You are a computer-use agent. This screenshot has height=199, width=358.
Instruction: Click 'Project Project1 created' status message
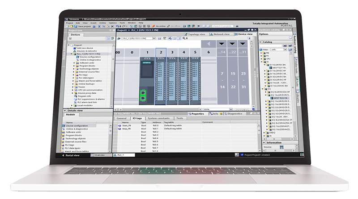point(257,155)
